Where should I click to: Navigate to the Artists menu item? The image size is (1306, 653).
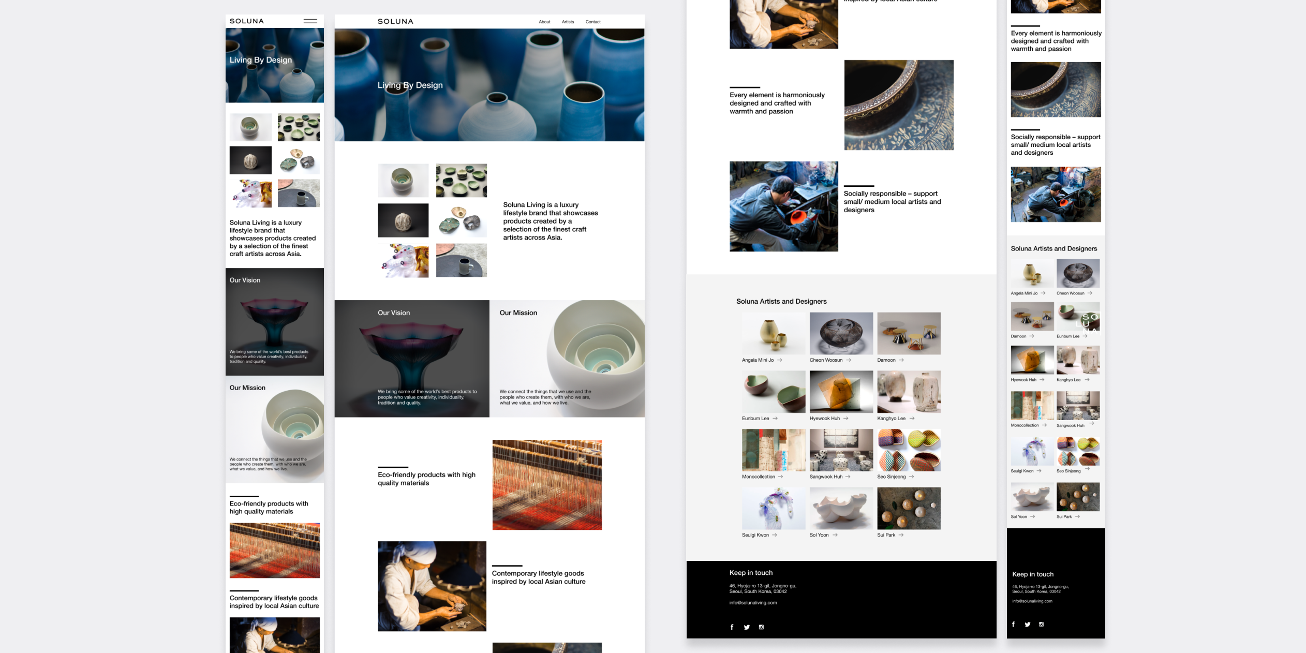point(567,22)
